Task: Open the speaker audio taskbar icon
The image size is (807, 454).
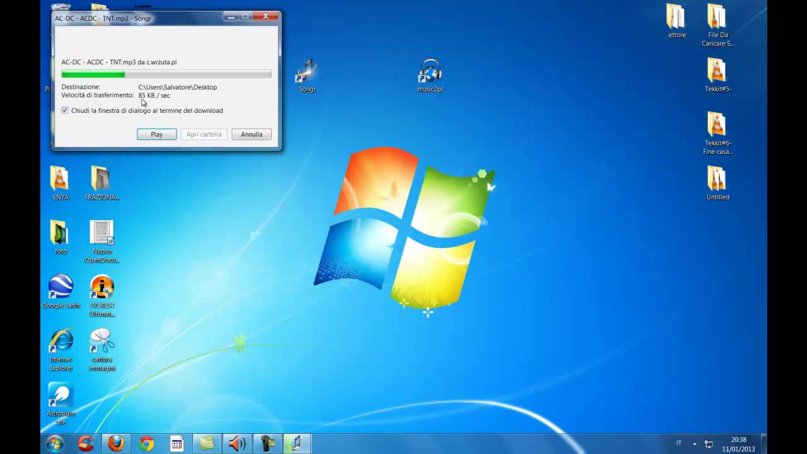Action: [237, 444]
